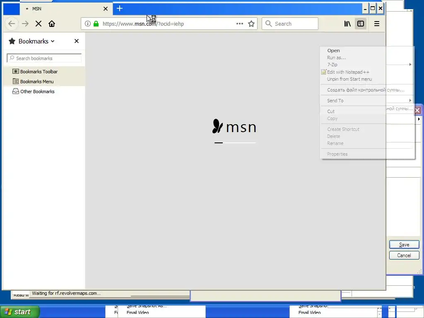Select Unpin from Start menu
The height and width of the screenshot is (318, 424).
pos(367,79)
